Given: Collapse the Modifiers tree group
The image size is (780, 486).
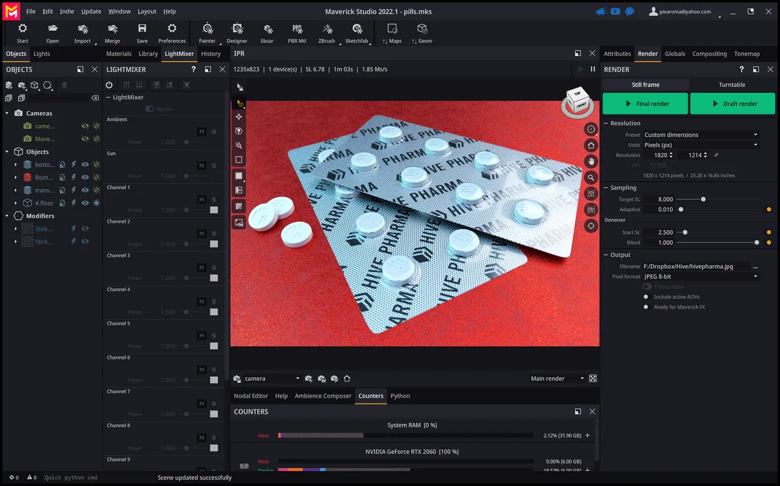Looking at the screenshot, I should click(7, 216).
